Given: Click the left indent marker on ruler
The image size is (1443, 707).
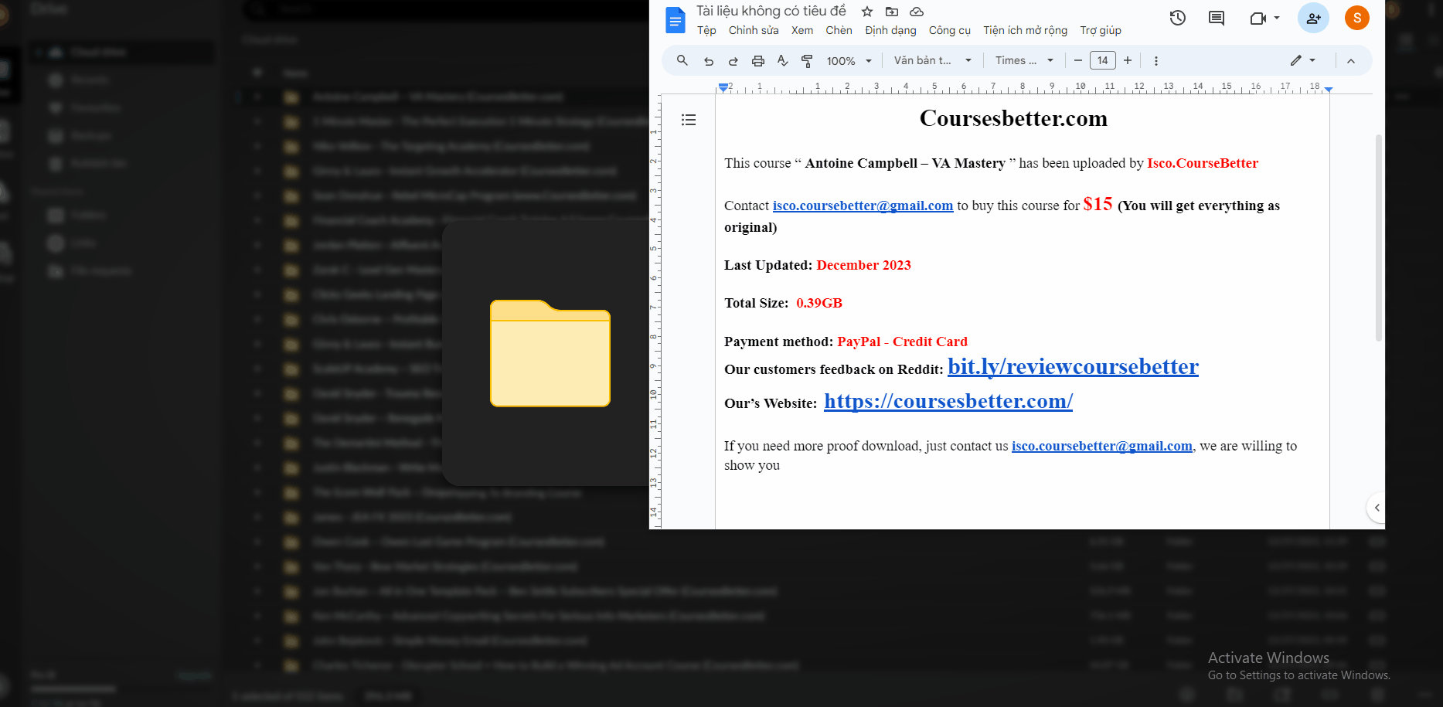Looking at the screenshot, I should (x=723, y=88).
